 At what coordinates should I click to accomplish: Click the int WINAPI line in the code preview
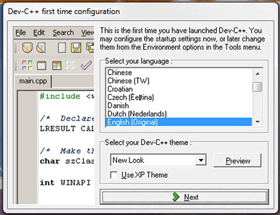65,183
